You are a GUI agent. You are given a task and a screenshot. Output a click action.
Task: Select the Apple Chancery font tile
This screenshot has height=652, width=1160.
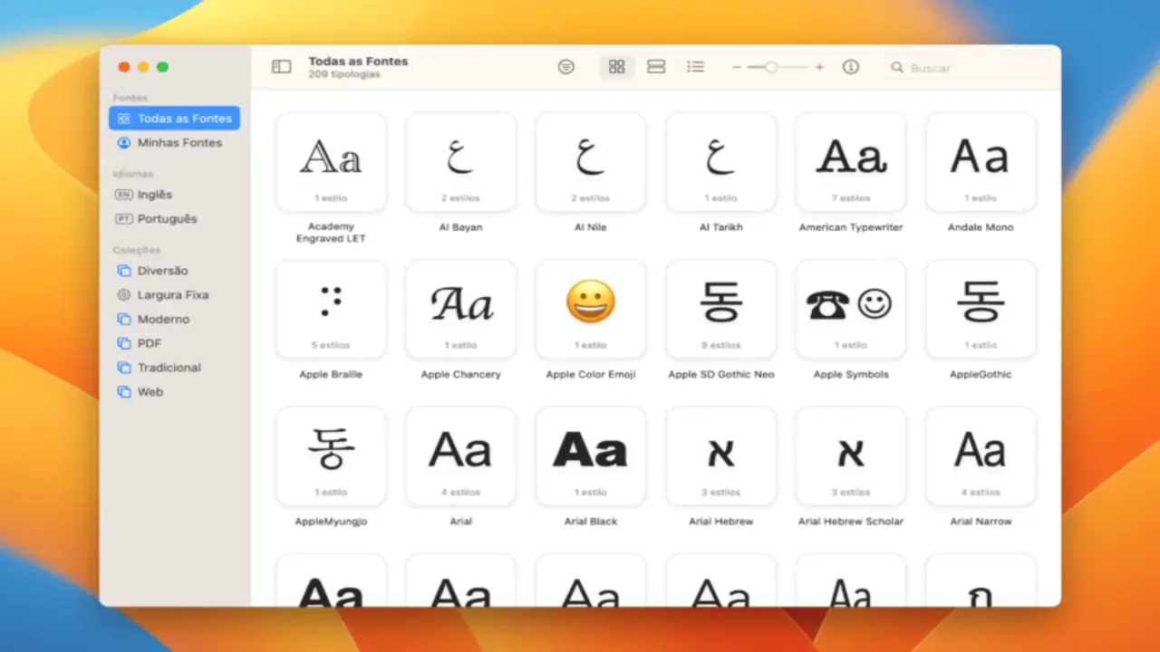[460, 309]
